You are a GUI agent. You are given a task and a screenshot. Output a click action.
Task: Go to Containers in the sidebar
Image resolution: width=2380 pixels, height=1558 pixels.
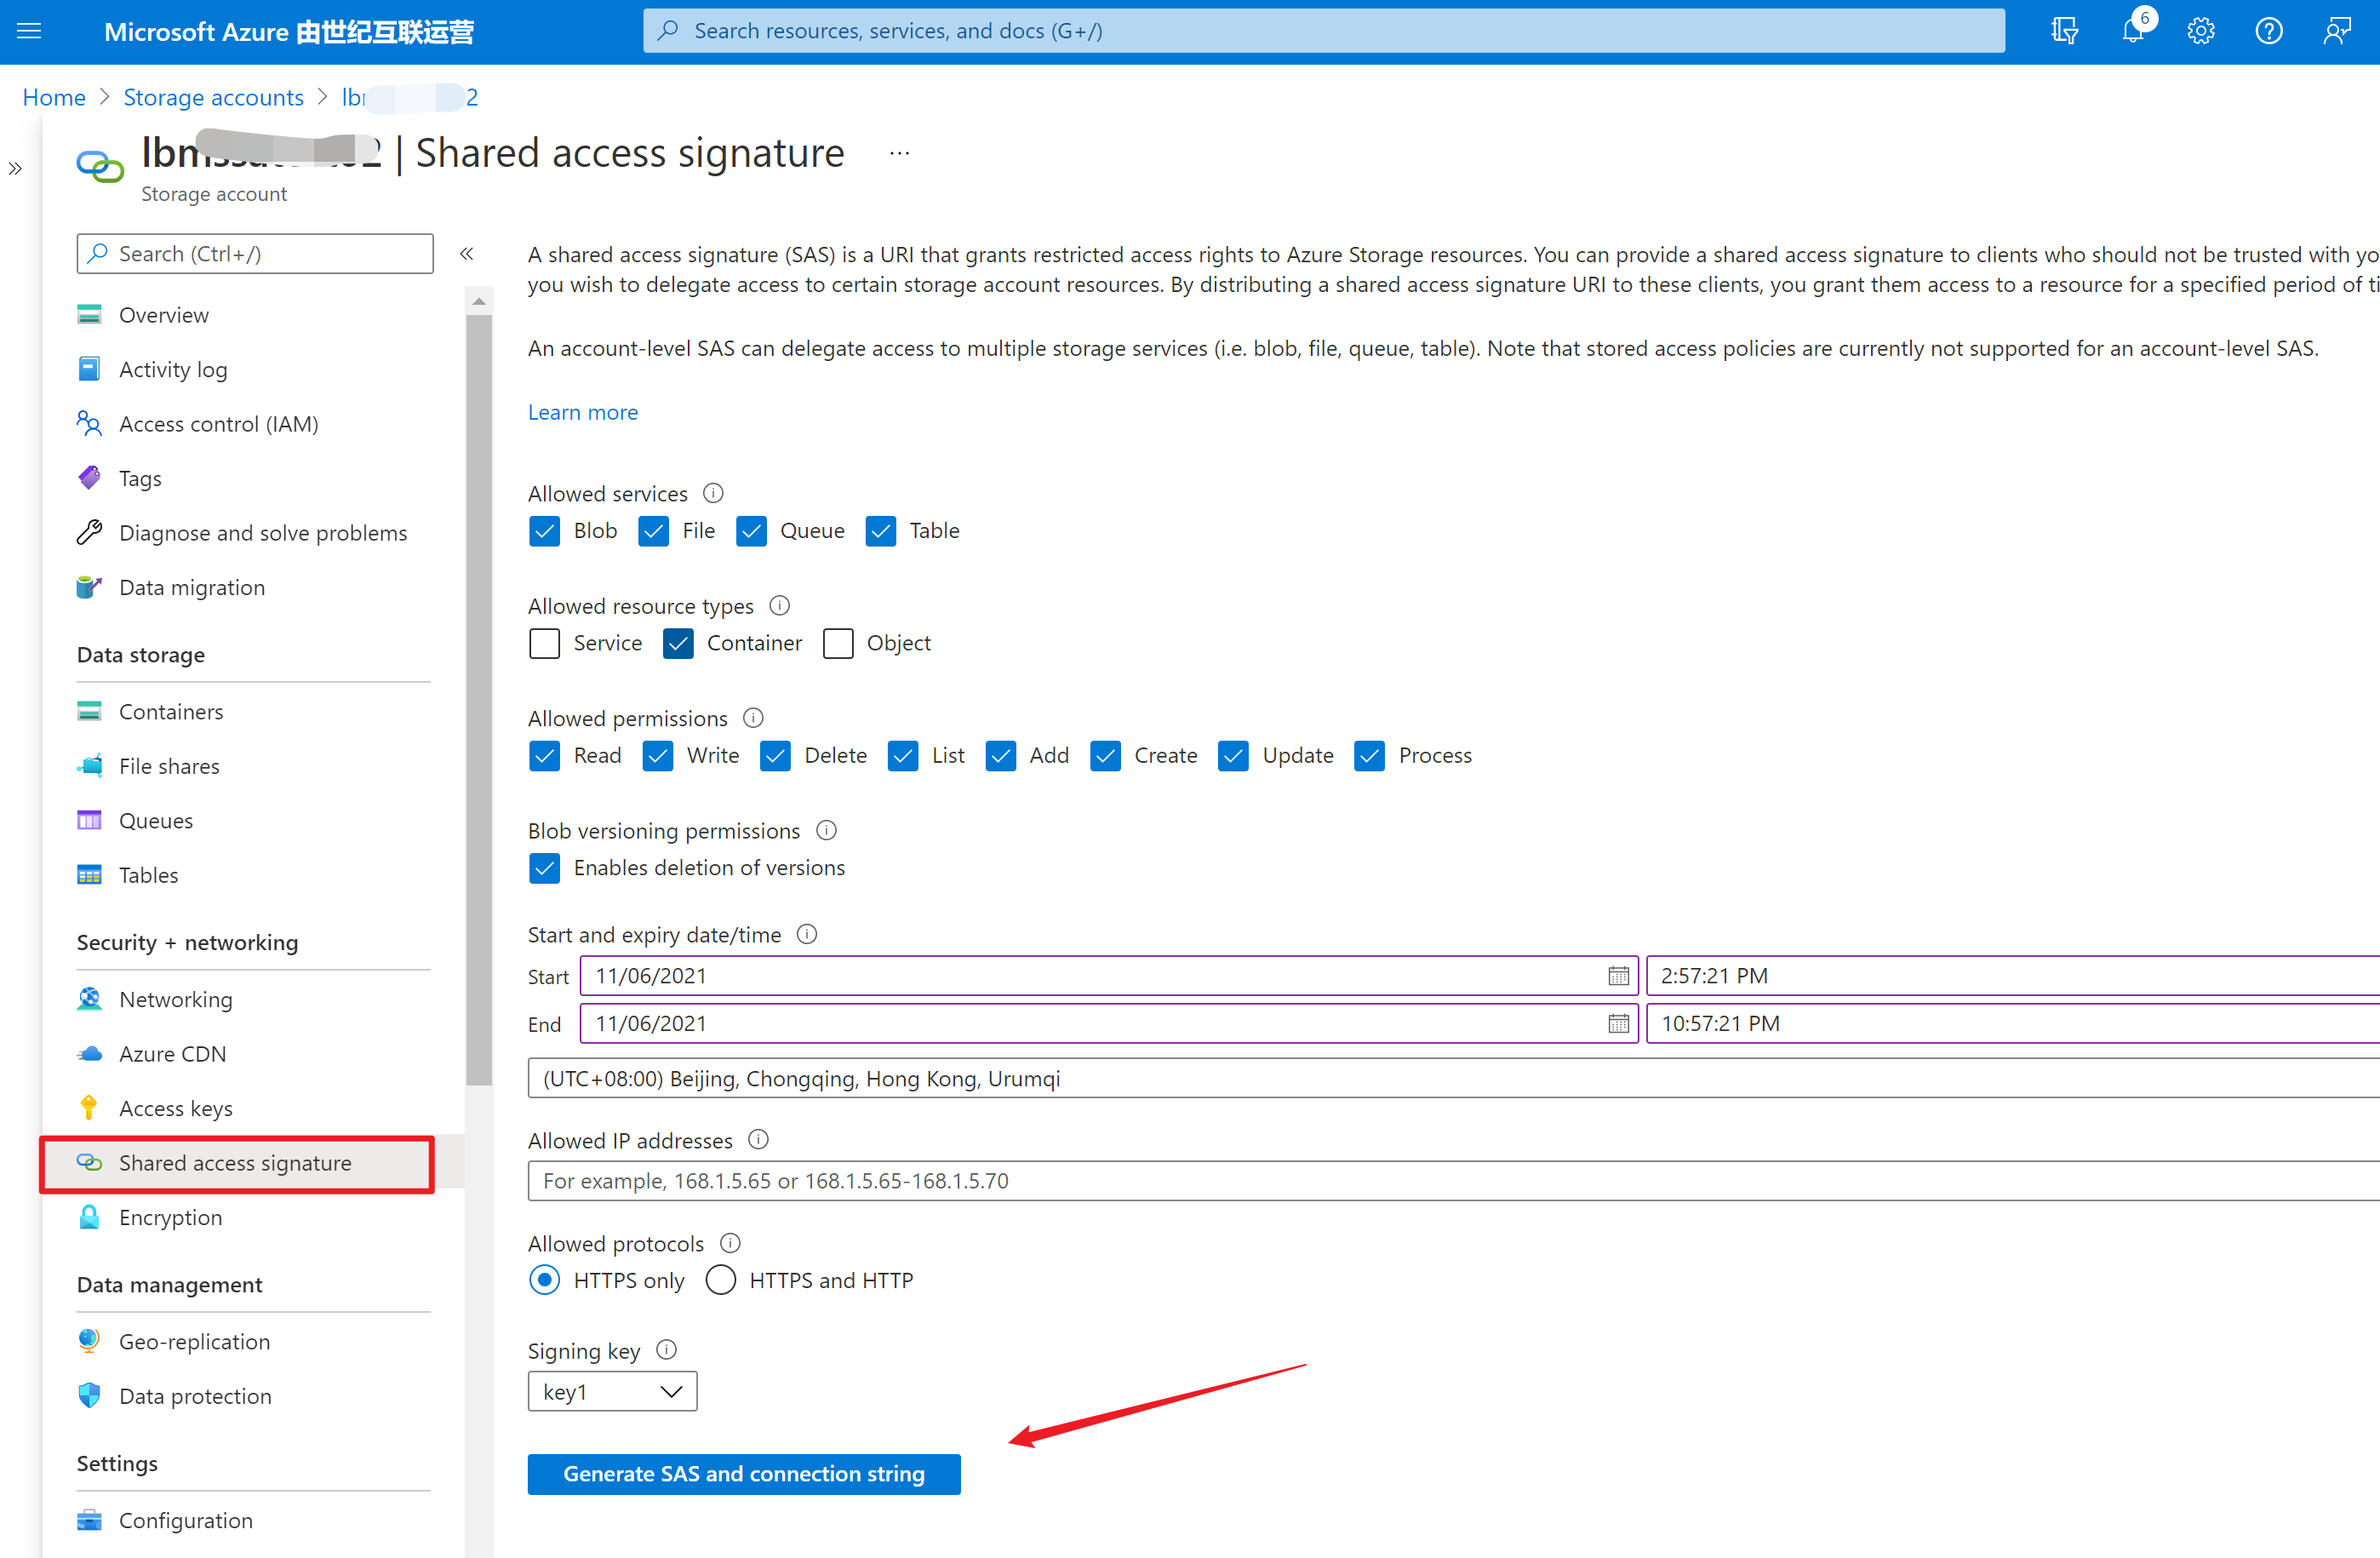(171, 711)
